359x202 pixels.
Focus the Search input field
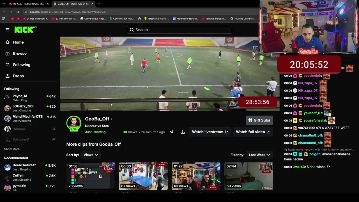click(x=179, y=30)
